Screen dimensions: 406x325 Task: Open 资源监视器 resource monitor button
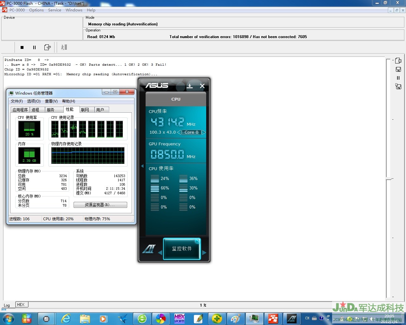(100, 205)
